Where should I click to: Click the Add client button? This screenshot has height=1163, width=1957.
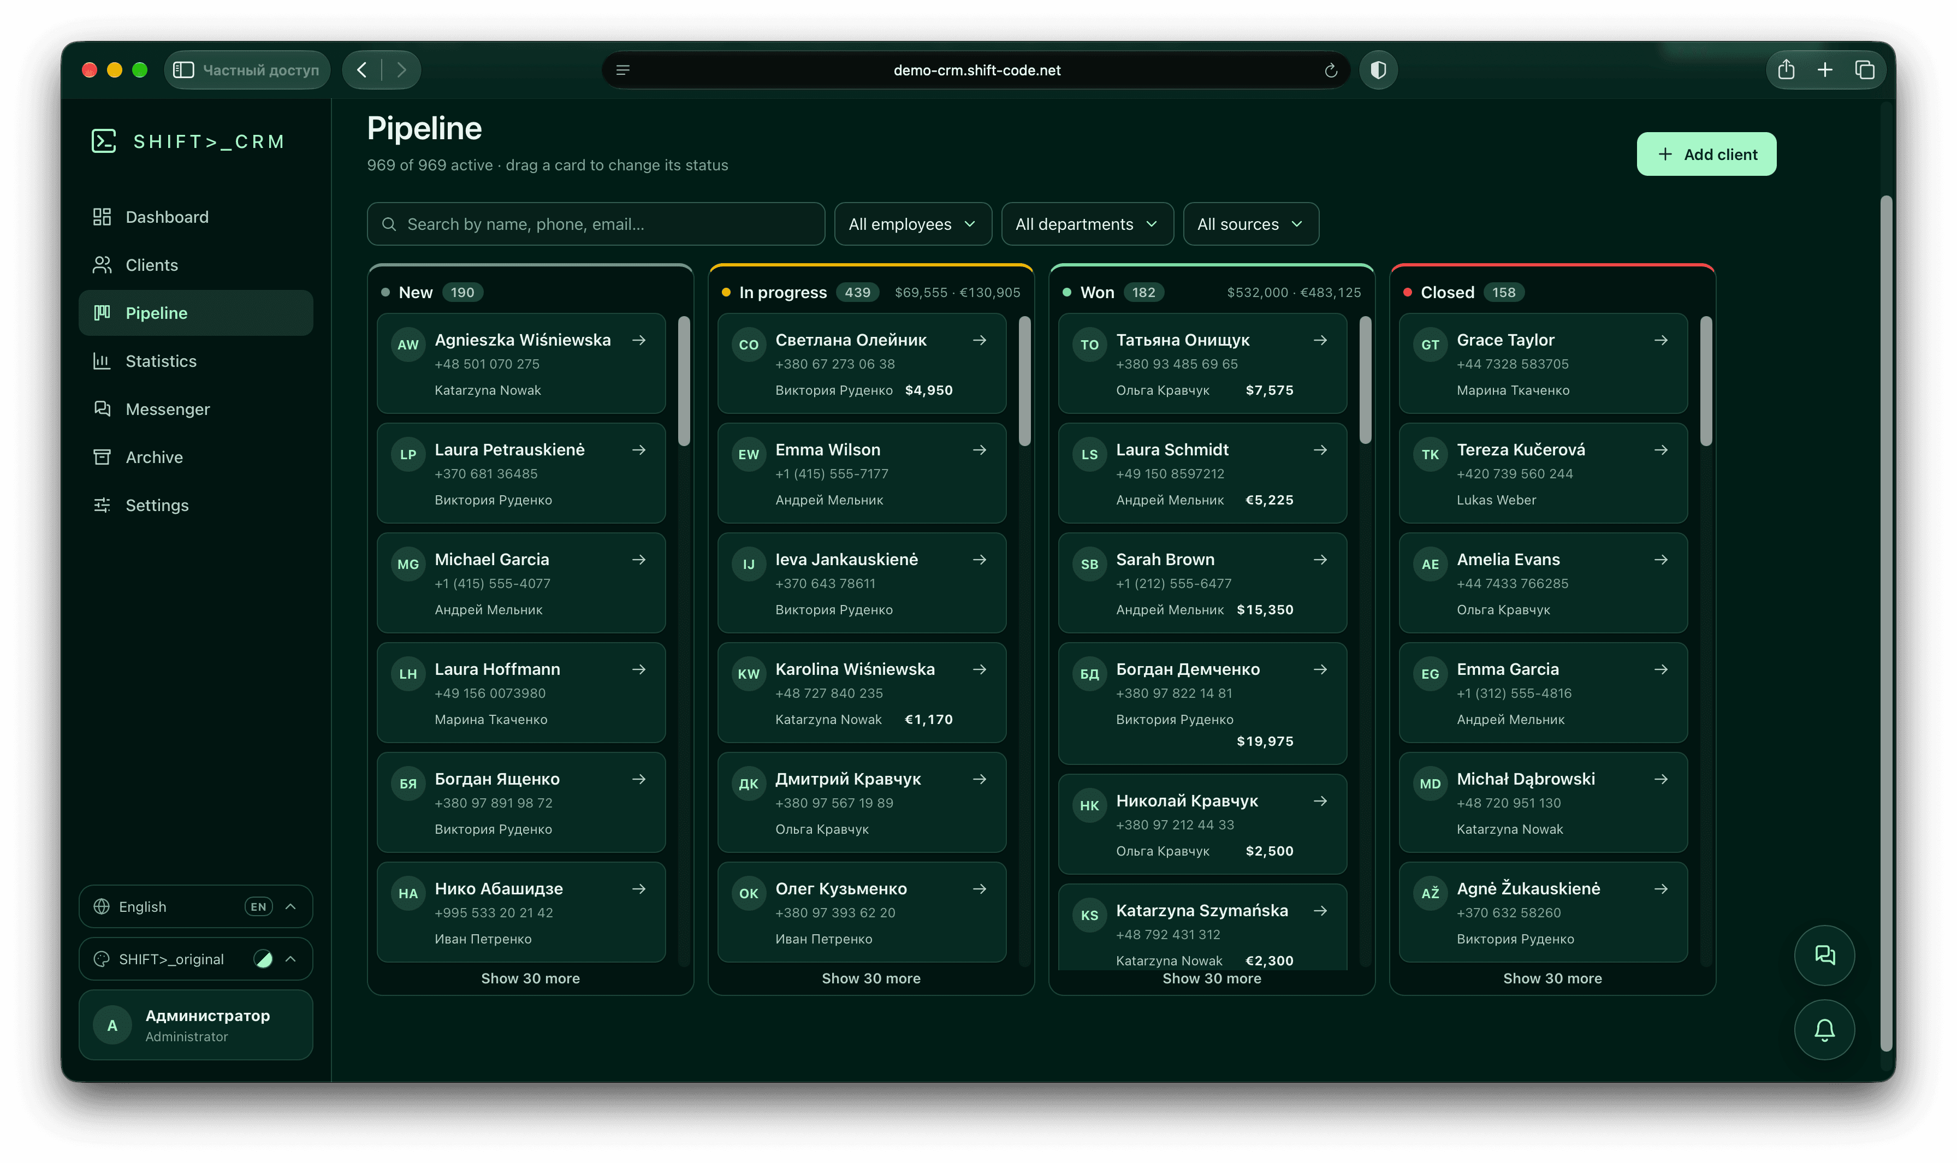(x=1706, y=155)
